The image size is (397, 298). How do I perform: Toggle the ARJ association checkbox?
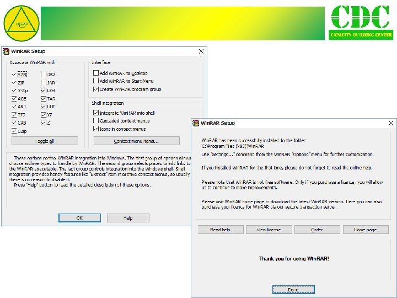click(x=14, y=107)
